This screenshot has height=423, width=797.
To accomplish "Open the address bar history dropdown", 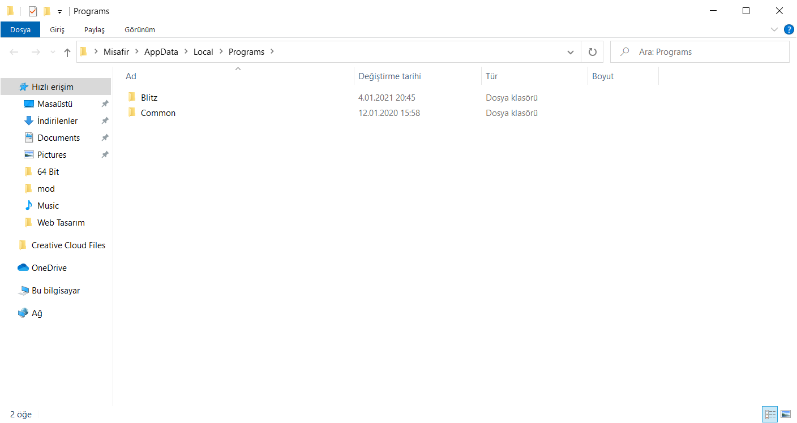I will (570, 52).
